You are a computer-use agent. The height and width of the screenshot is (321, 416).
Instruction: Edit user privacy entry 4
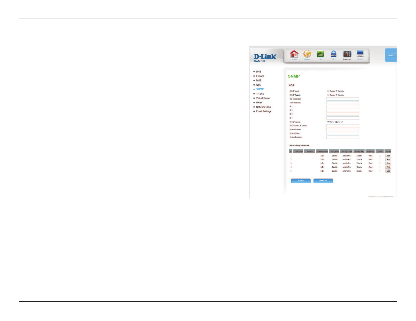388,167
